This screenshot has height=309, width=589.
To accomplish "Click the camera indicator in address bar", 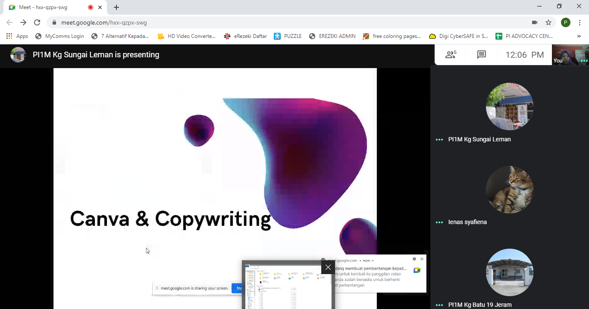I will [x=535, y=22].
